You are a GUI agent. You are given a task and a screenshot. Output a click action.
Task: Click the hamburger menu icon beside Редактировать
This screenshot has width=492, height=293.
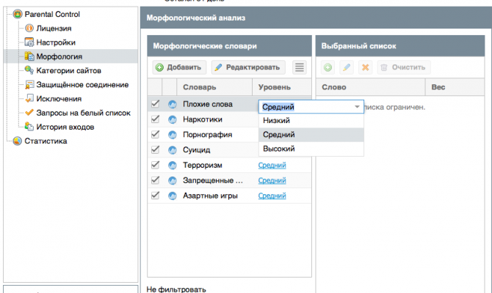[299, 67]
